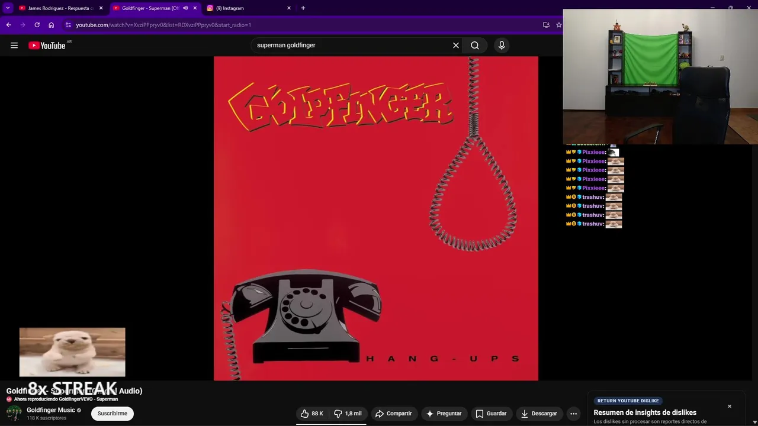This screenshot has width=758, height=426.
Task: Click the webcam overlay with green screen
Action: pyautogui.click(x=660, y=76)
